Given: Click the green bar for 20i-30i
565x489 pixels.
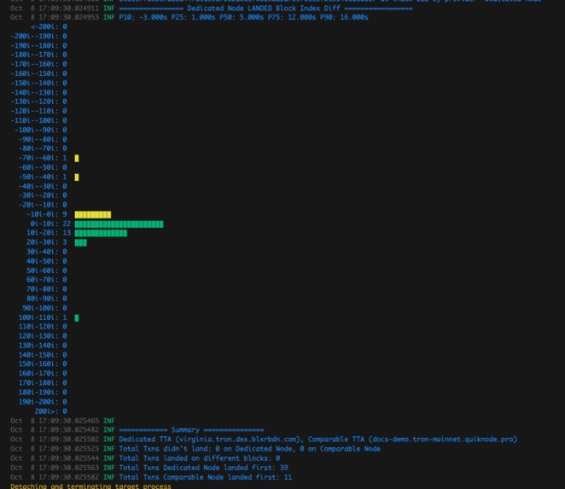Looking at the screenshot, I should click(x=81, y=243).
